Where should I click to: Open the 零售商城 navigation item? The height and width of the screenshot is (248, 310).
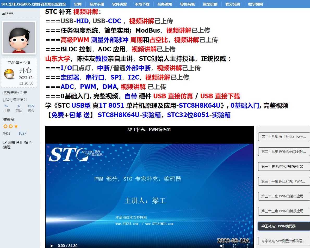(187, 4)
